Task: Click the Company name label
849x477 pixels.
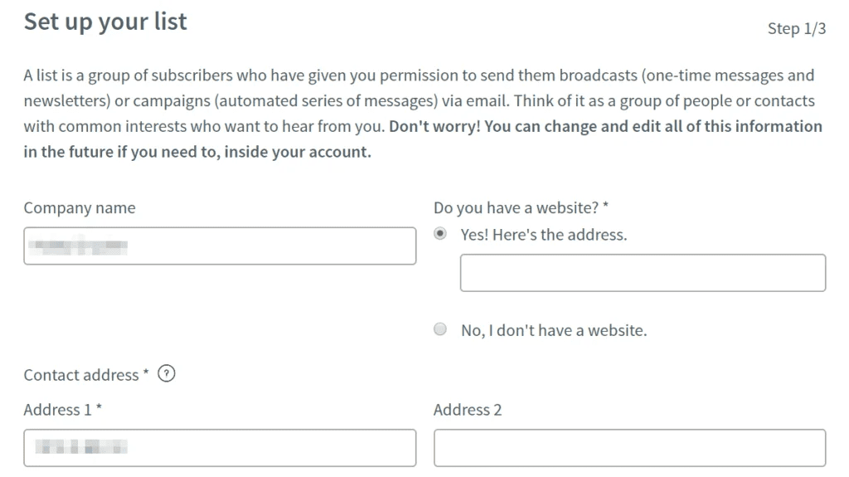Action: (x=80, y=207)
